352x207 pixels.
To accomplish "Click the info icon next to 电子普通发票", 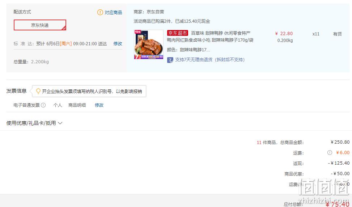I will coord(43,105).
